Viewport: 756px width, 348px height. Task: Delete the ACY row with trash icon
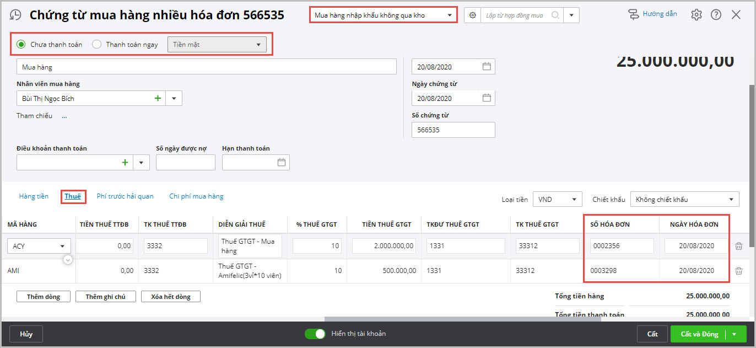click(x=738, y=246)
